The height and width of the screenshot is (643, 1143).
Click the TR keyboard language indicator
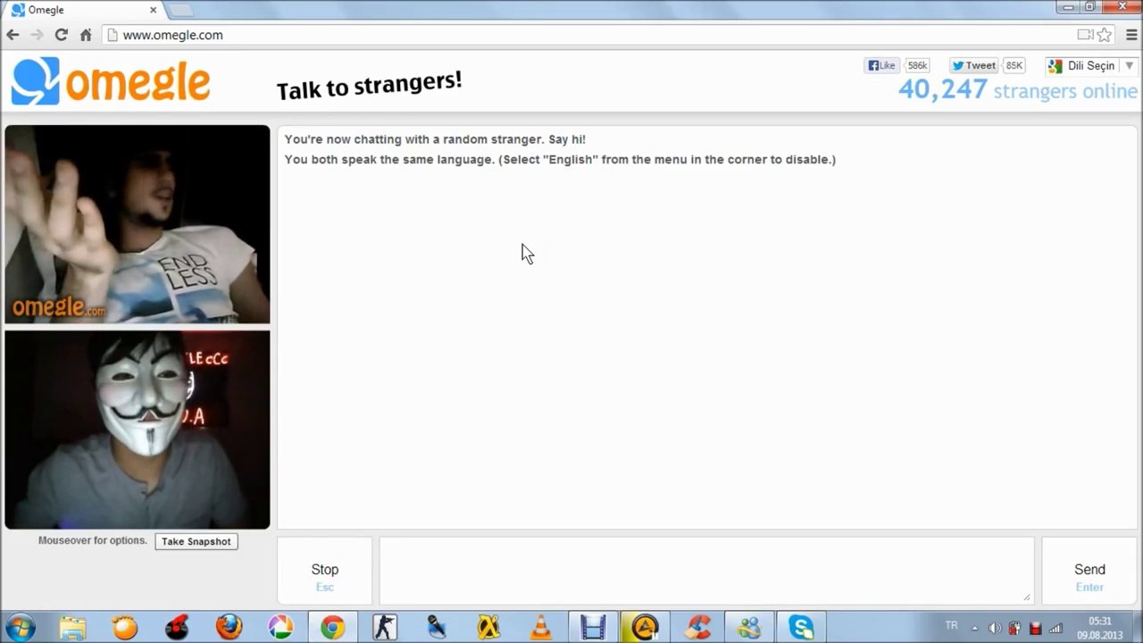pyautogui.click(x=951, y=626)
